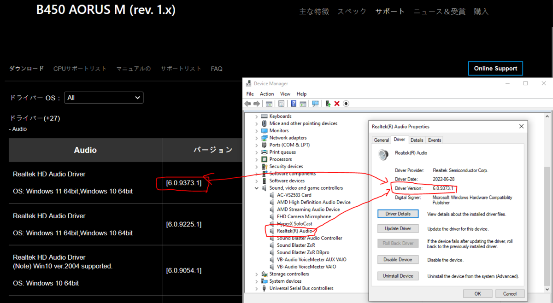Toggle action pane toolbar icon
The height and width of the screenshot is (303, 553).
pos(303,104)
